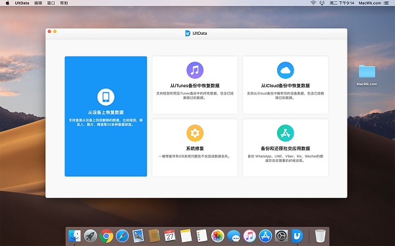The image size is (395, 246).
Task: Open Reminders list in the Dock
Action: pos(202,236)
